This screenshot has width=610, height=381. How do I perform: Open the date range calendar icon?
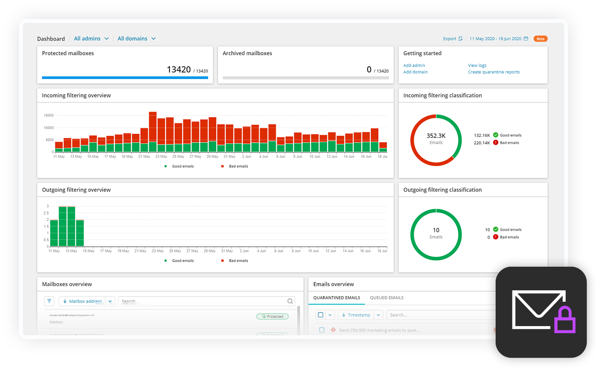click(526, 39)
